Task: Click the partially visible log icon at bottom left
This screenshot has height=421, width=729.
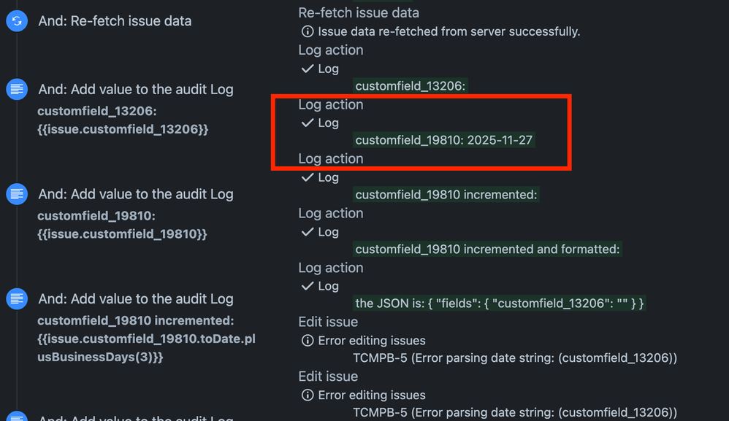Action: coord(17,417)
